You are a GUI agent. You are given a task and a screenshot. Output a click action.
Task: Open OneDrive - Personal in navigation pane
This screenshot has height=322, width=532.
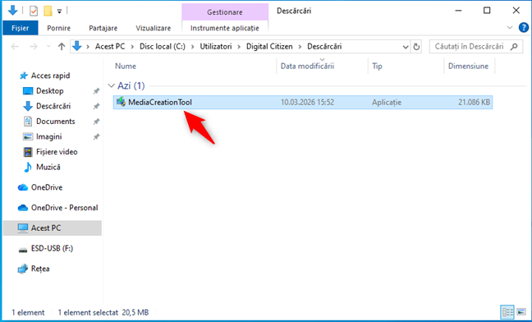[x=65, y=208]
